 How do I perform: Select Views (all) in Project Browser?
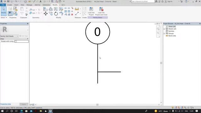[172, 27]
